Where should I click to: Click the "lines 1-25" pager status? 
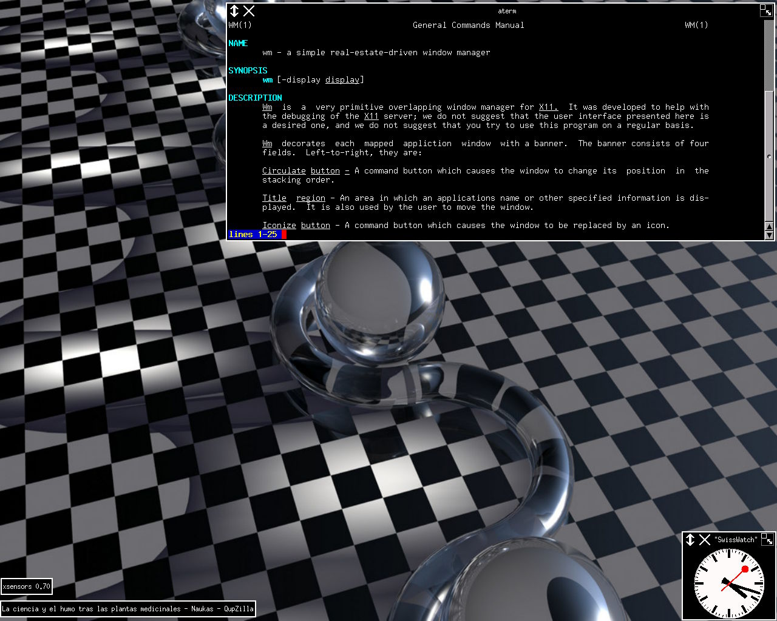point(253,234)
